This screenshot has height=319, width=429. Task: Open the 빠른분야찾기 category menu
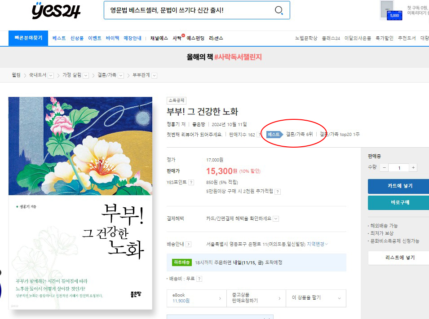[28, 38]
